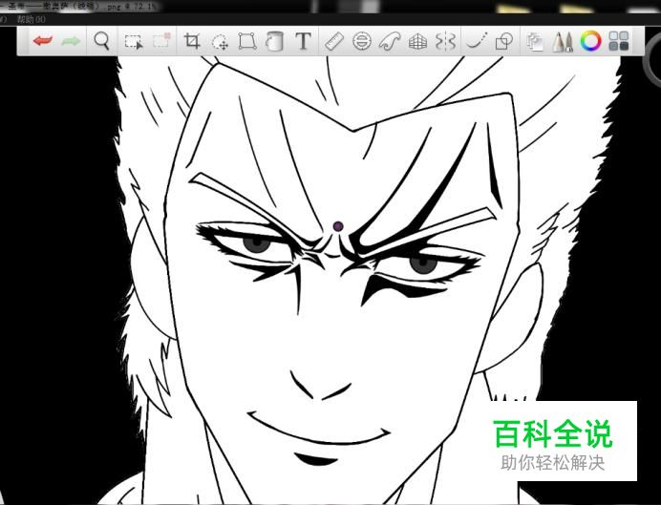Enable the Ruler guide
This screenshot has height=505, width=661.
(x=334, y=41)
